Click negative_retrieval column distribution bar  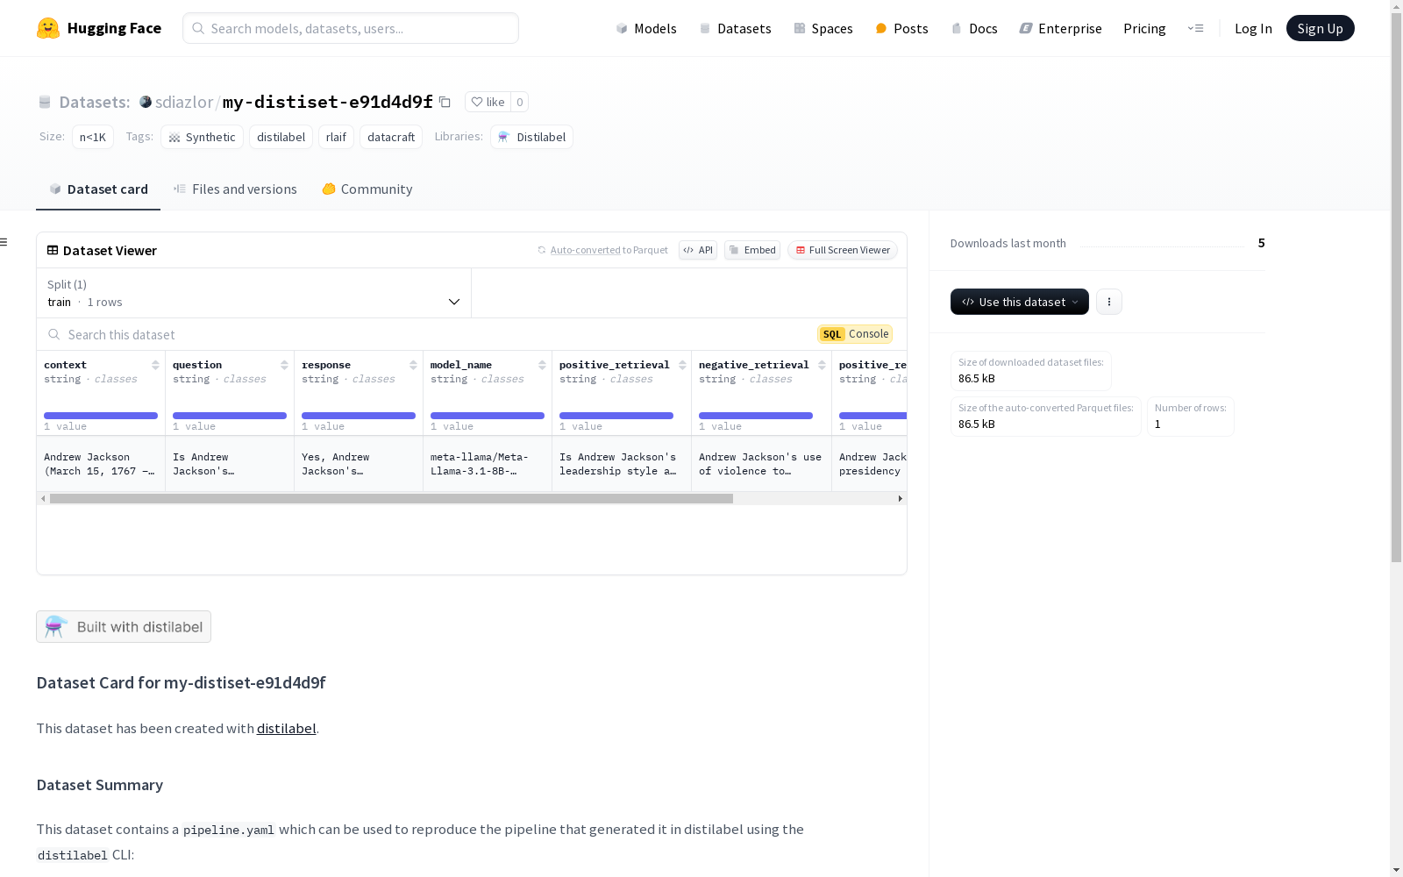pos(756,416)
